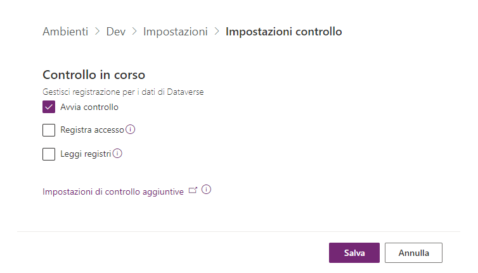Uncheck the Avvia controllo checkbox
478x273 pixels.
(x=49, y=107)
